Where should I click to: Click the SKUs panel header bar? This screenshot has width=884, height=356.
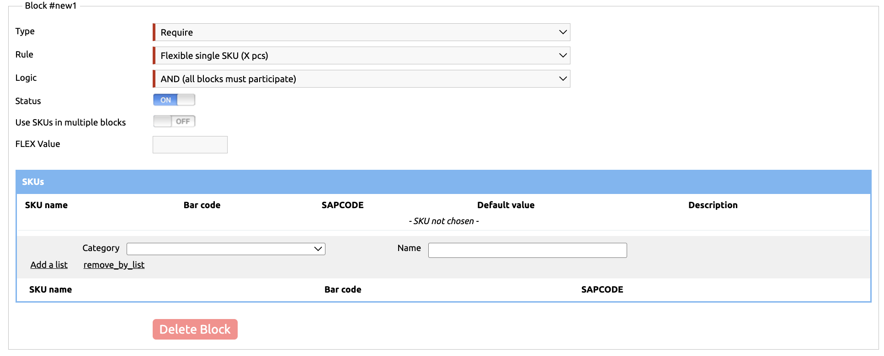click(443, 182)
